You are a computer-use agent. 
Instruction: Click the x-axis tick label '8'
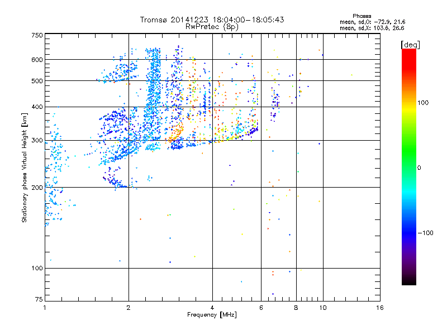tap(296, 308)
